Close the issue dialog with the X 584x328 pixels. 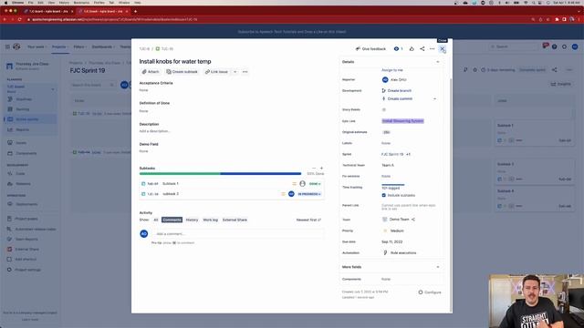(442, 48)
